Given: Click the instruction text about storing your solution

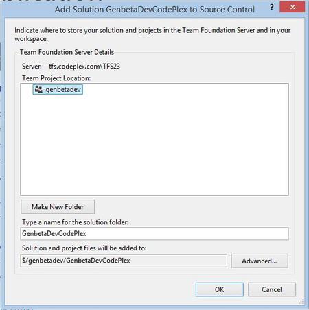Looking at the screenshot, I should pos(152,34).
